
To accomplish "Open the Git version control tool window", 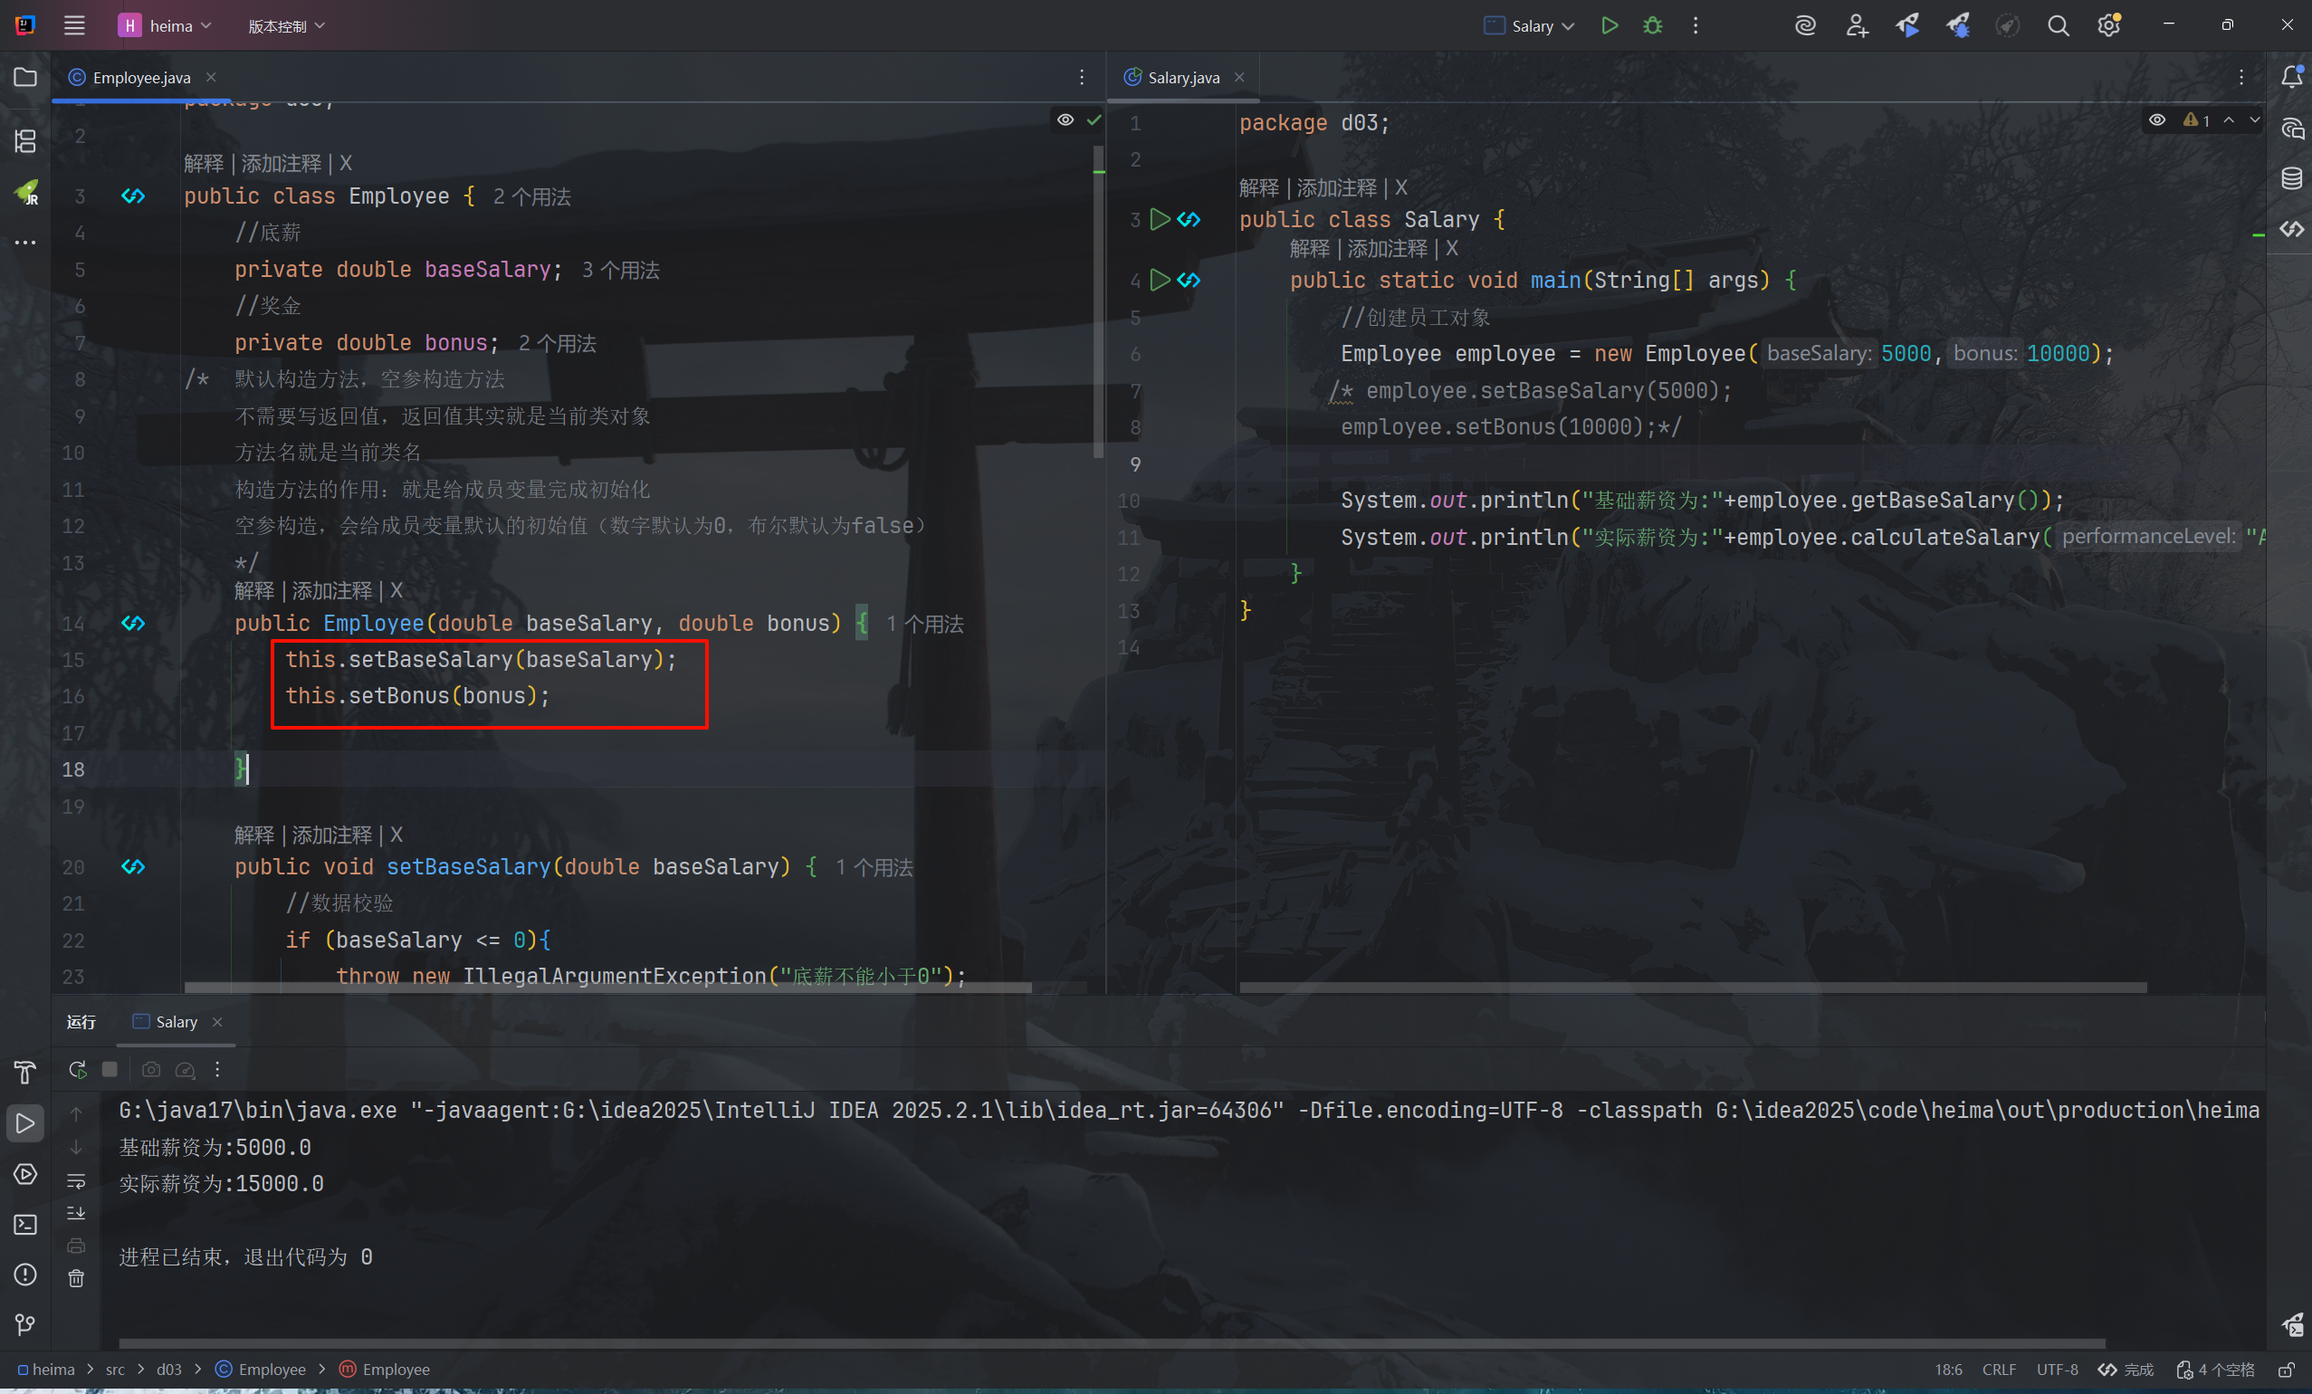I will coord(25,1323).
